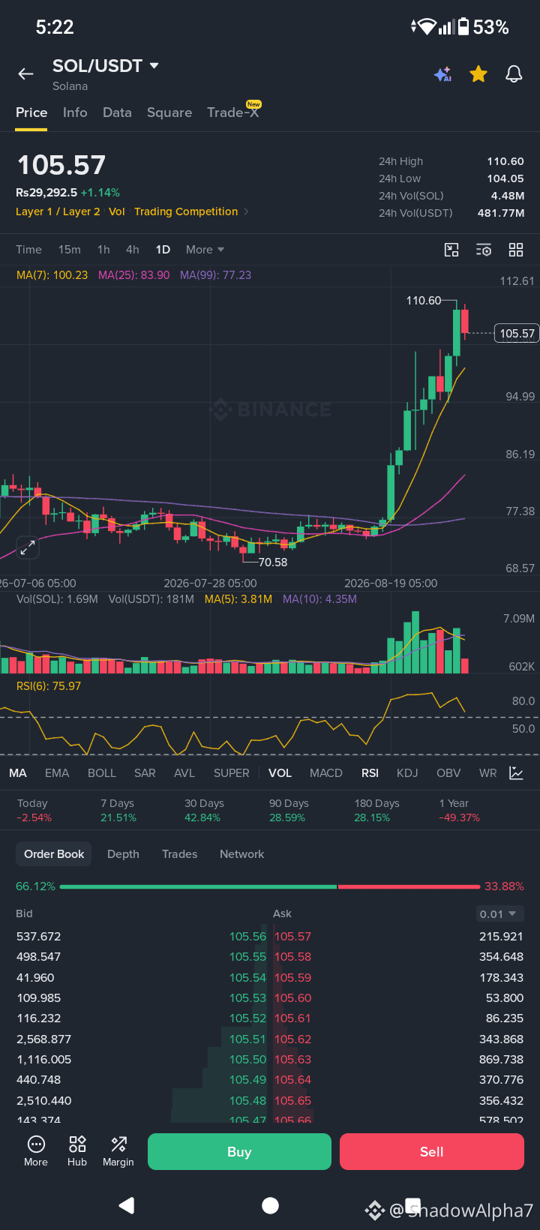This screenshot has width=540, height=1230.
Task: Toggle the MACD sub-indicator
Action: pos(326,773)
